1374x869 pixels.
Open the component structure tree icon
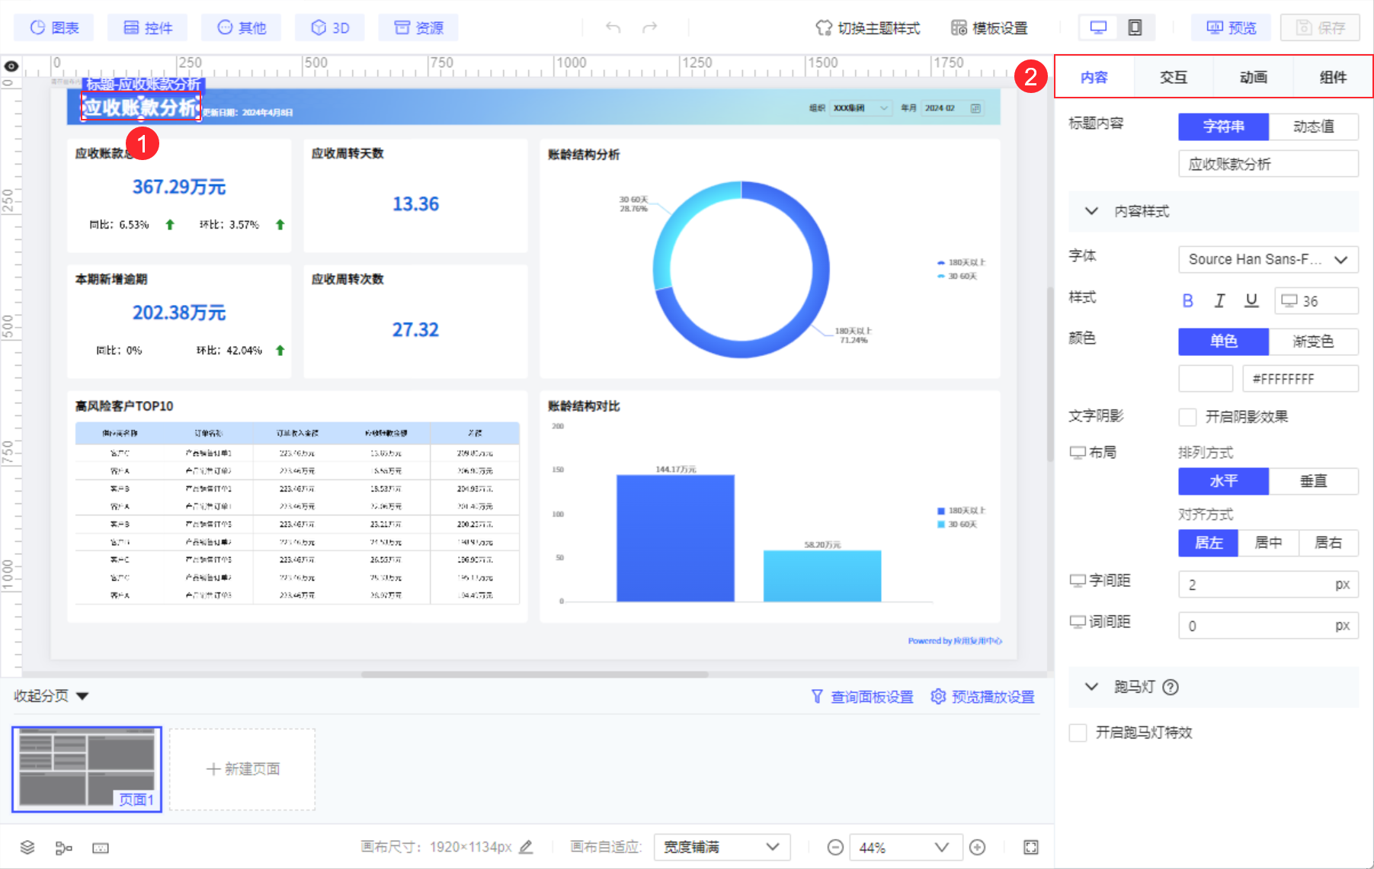[x=64, y=848]
